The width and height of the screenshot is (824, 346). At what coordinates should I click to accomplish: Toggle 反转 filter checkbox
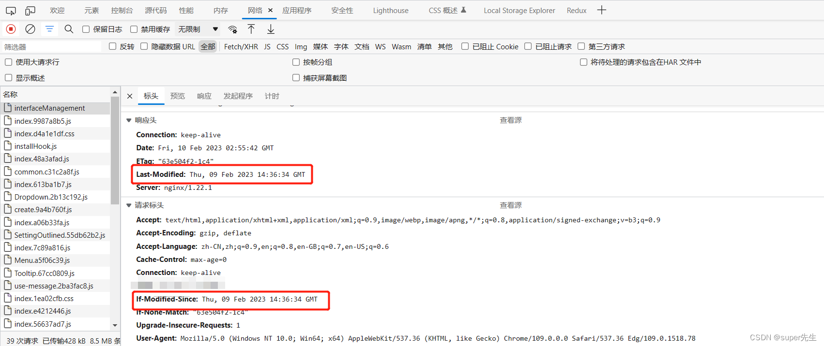click(x=113, y=46)
